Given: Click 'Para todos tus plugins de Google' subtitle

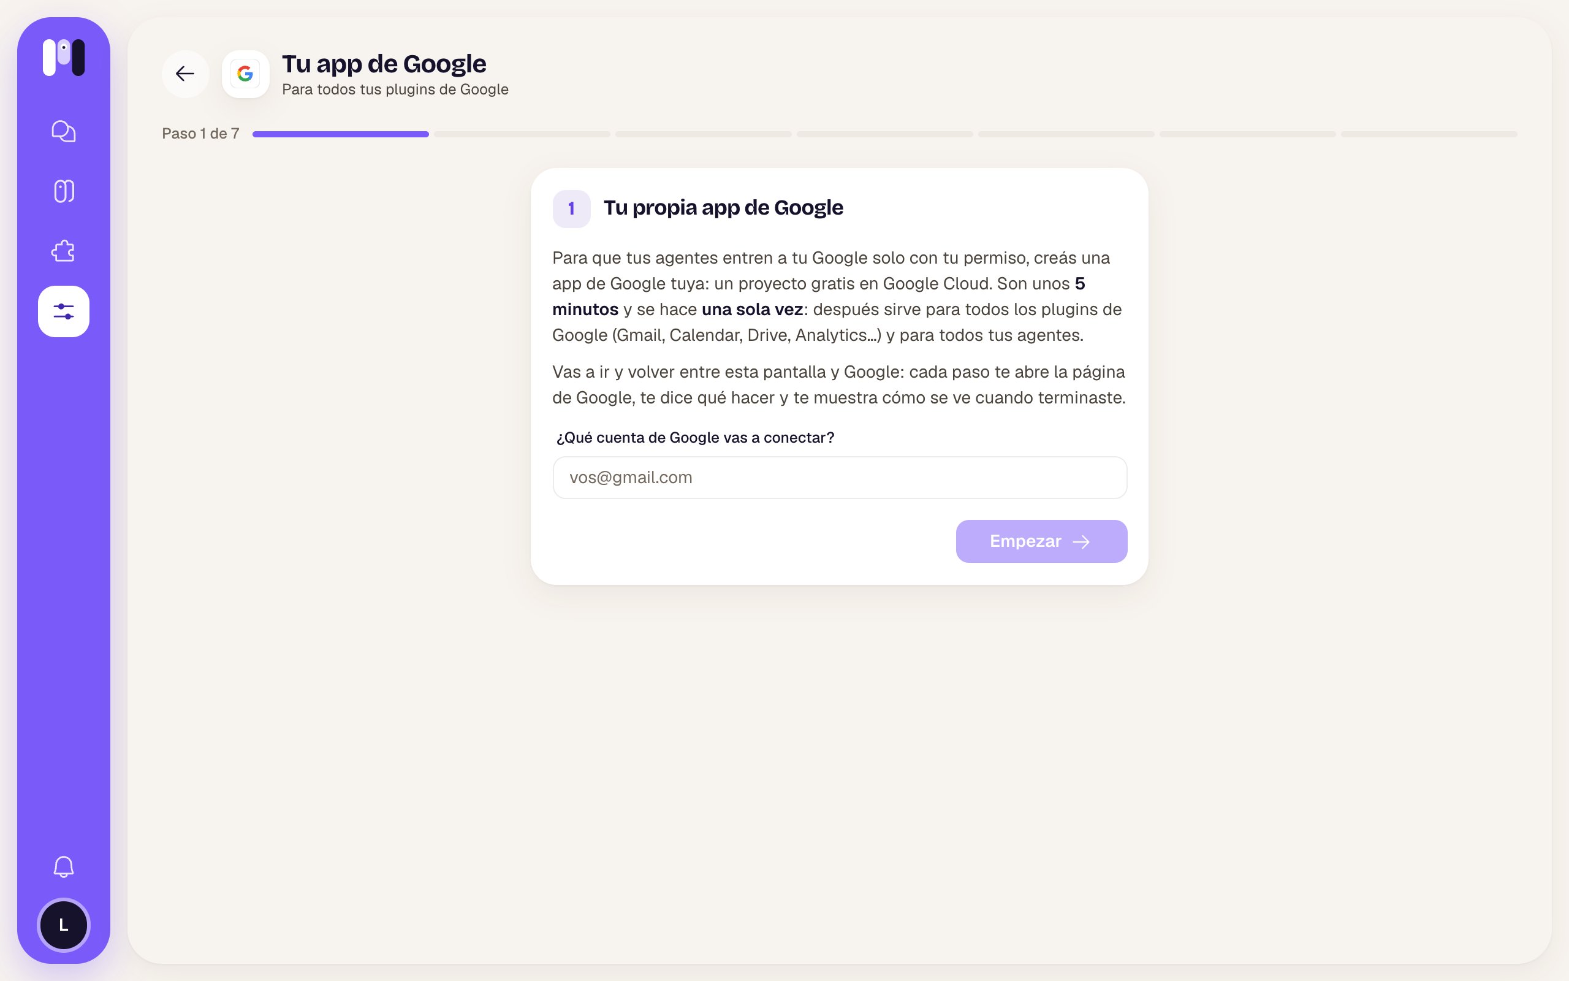Looking at the screenshot, I should click(x=395, y=90).
